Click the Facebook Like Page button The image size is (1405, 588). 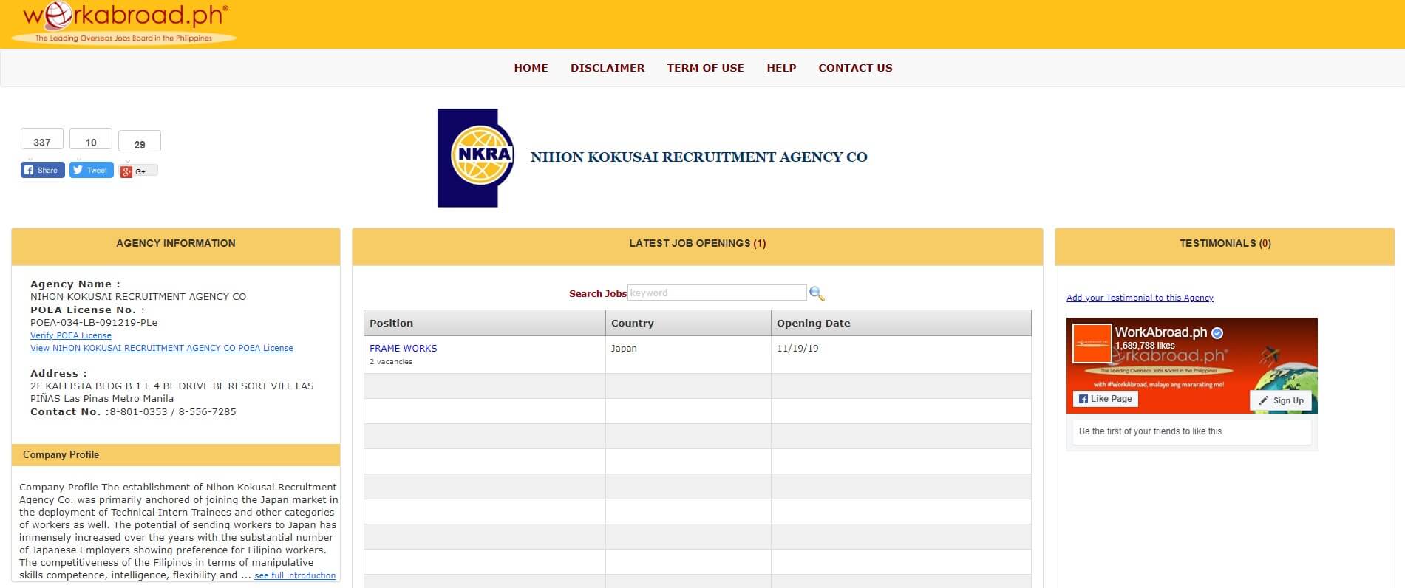click(1105, 399)
